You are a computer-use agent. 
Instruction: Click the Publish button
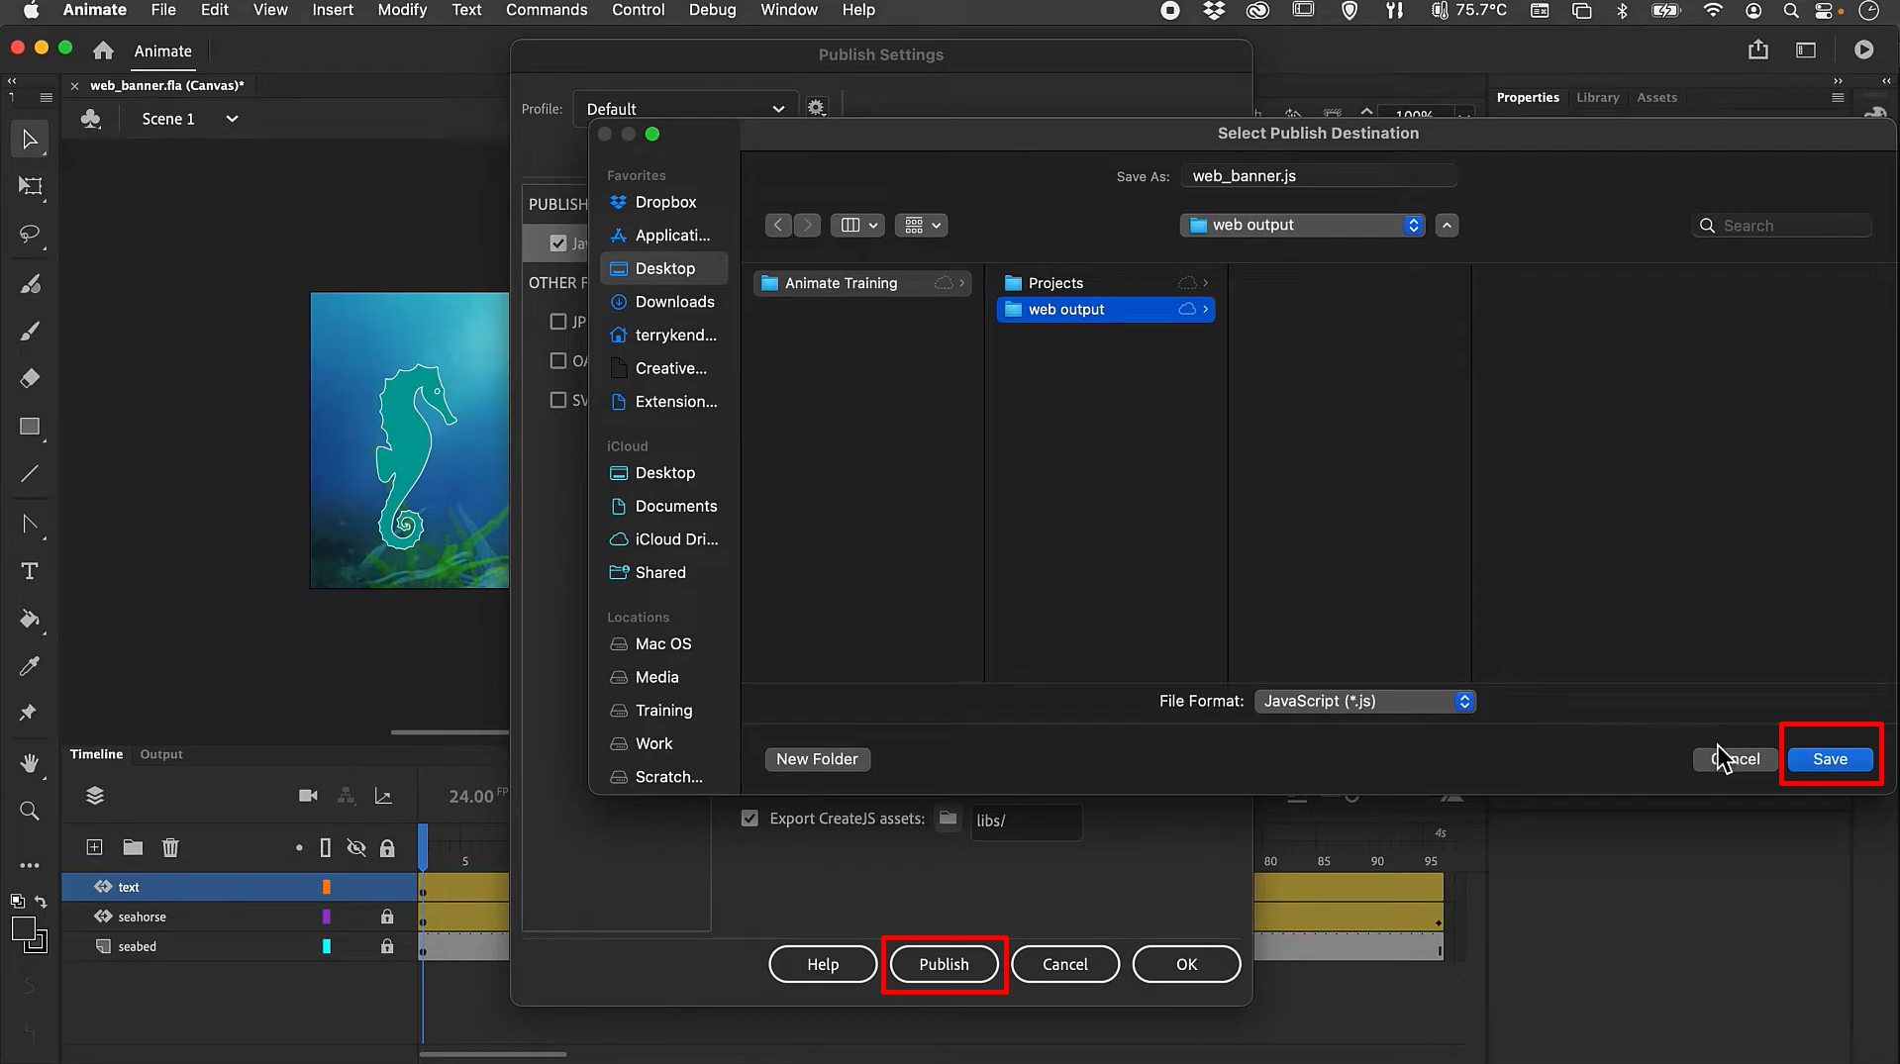943,963
